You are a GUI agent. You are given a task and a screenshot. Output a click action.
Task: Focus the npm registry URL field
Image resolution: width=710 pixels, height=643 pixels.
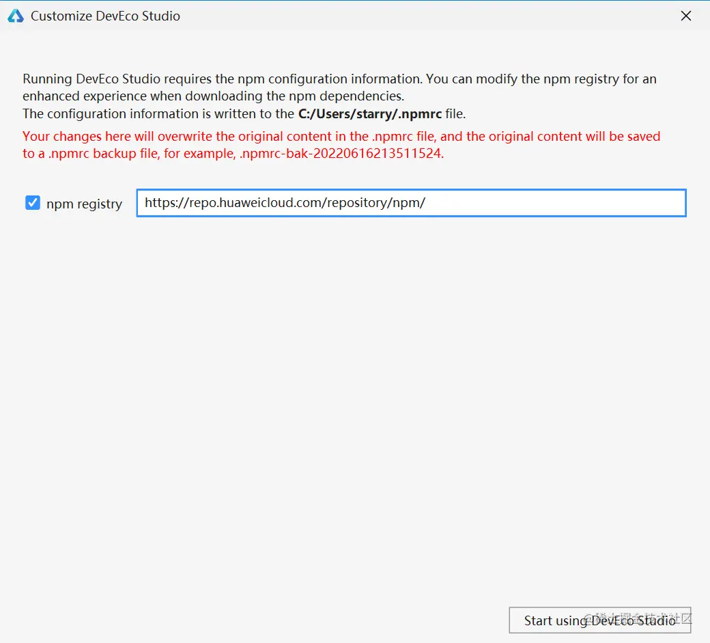(411, 202)
